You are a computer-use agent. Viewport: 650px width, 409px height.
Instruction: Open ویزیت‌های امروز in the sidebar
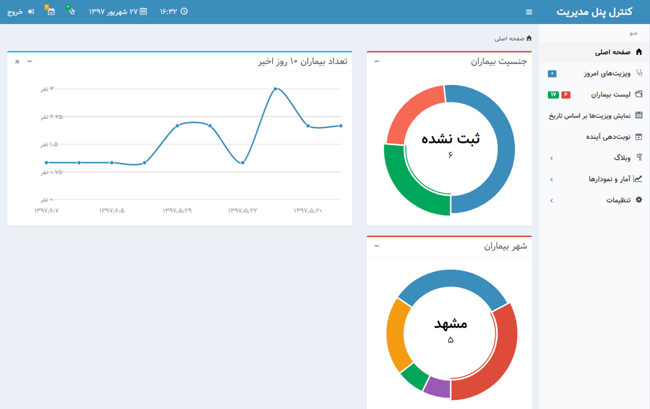(x=607, y=74)
